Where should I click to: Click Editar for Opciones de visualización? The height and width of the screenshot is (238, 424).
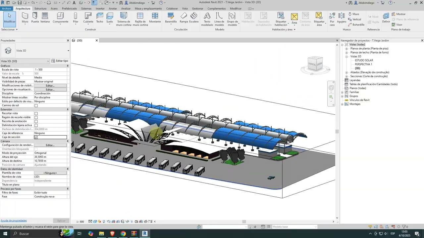(x=50, y=90)
